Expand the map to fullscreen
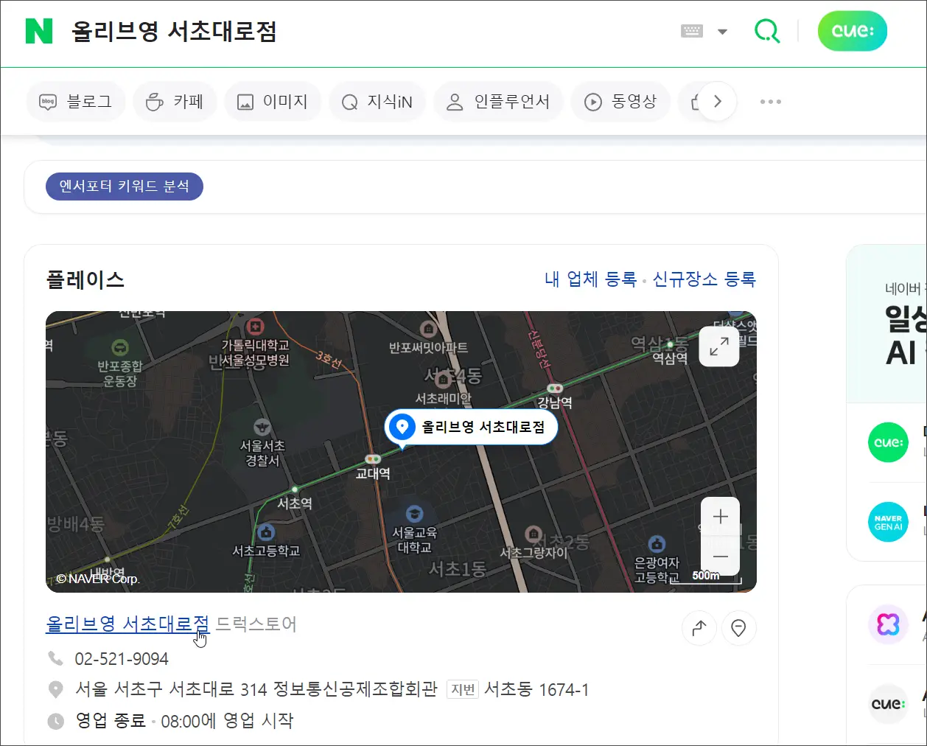Image resolution: width=927 pixels, height=746 pixels. coord(719,346)
